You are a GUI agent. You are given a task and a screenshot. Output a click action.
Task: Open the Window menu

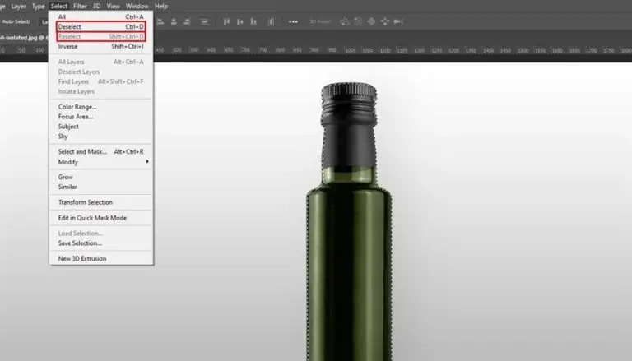[x=137, y=6]
